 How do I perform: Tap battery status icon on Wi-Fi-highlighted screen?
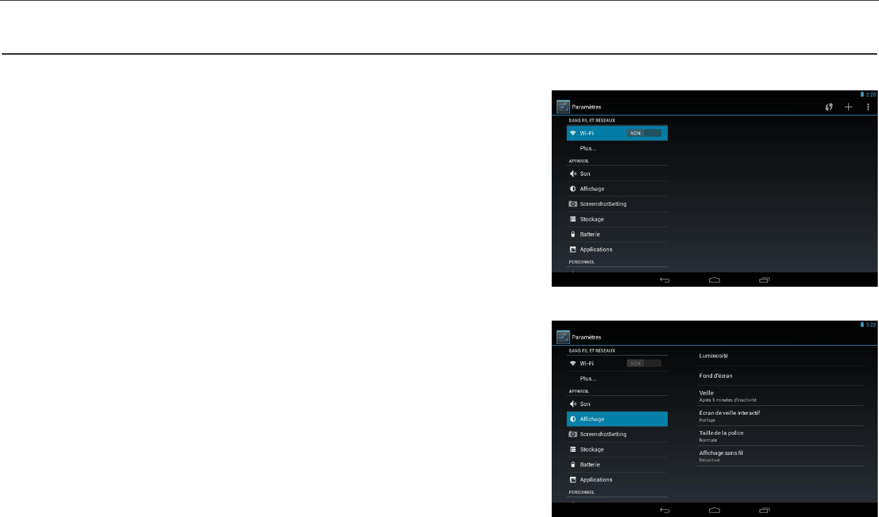[x=862, y=94]
